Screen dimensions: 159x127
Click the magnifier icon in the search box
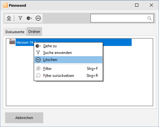click(149, 18)
